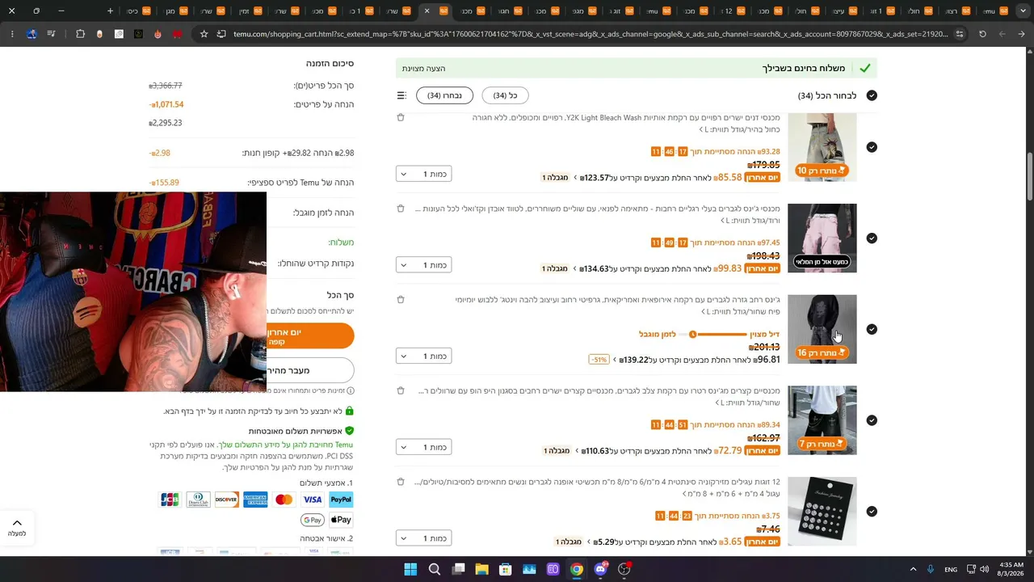
Task: Uncheck the item priced ₪96.81
Action: (872, 329)
